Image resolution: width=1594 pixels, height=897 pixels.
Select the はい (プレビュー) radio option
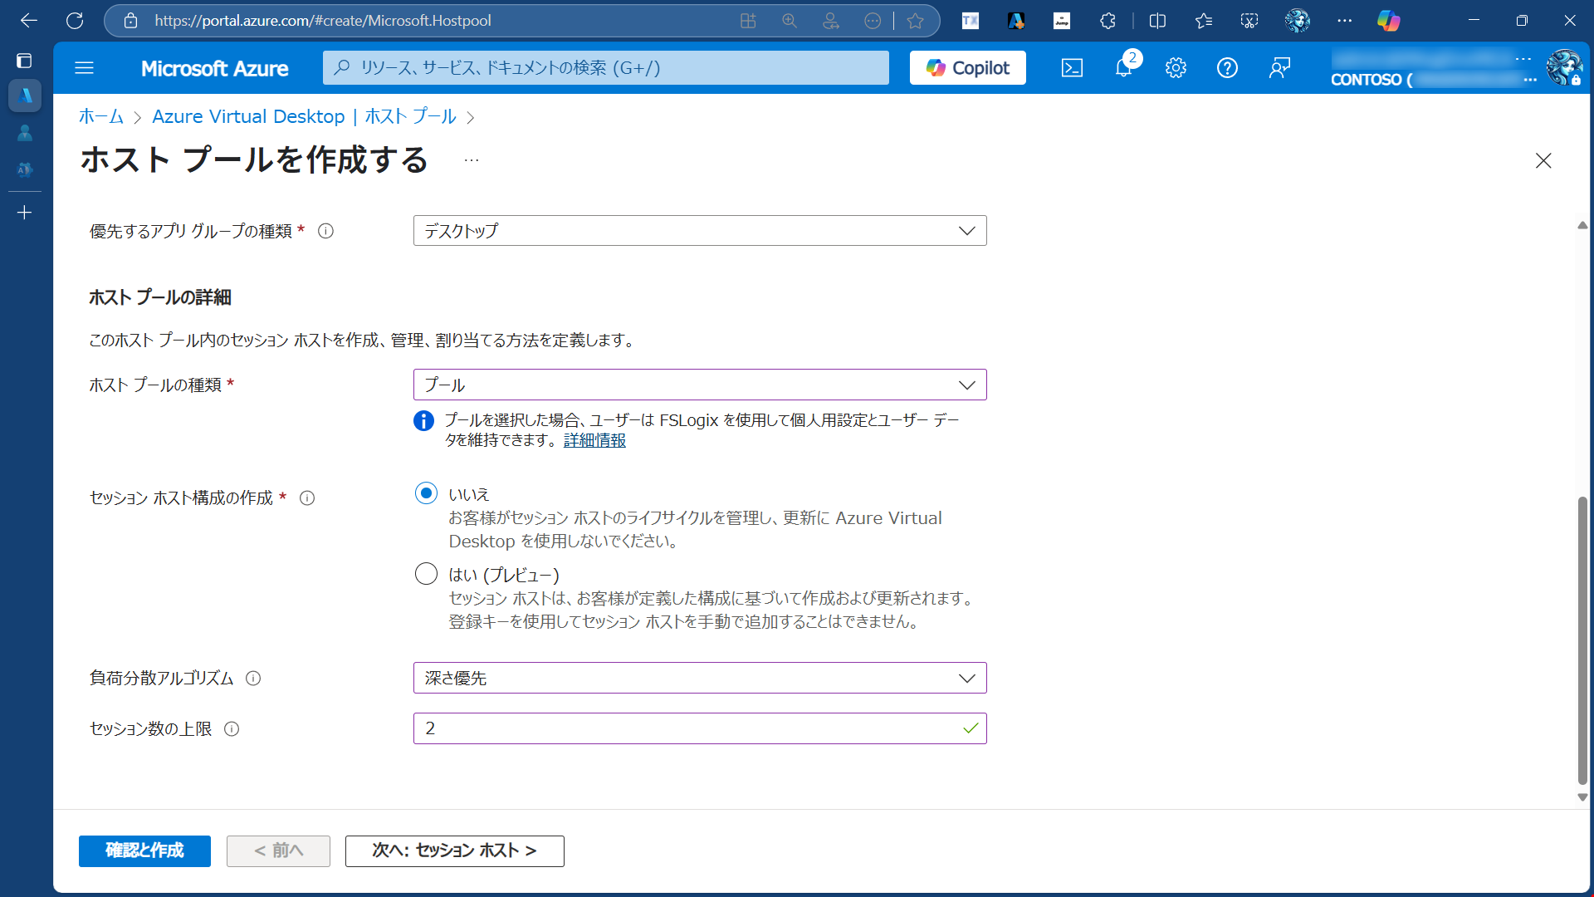pyautogui.click(x=426, y=574)
